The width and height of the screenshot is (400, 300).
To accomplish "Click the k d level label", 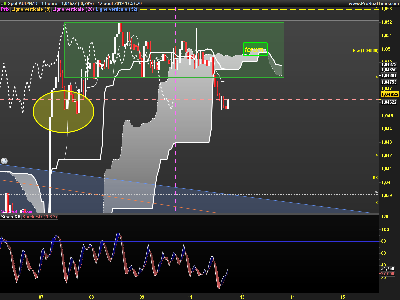I will pyautogui.click(x=375, y=177).
